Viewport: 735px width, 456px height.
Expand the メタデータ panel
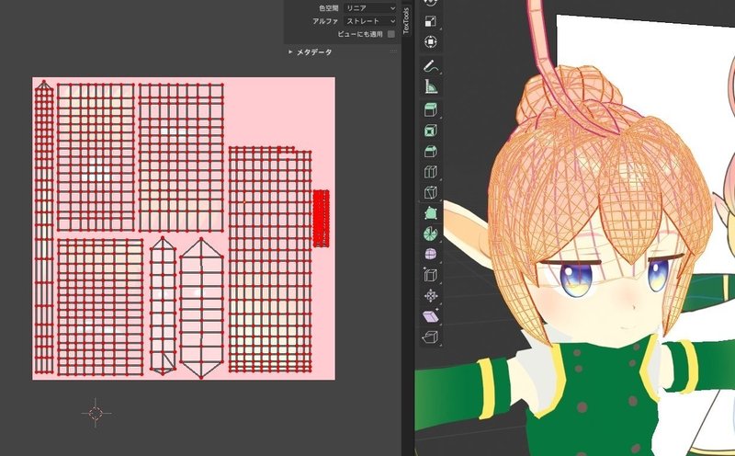pyautogui.click(x=310, y=52)
